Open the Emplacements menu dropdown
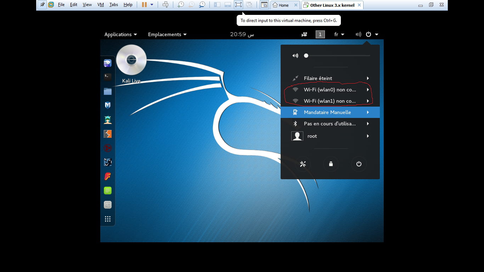484x272 pixels. [167, 34]
